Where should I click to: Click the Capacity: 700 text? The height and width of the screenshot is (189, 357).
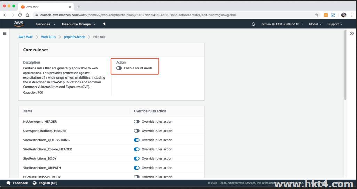(x=33, y=92)
